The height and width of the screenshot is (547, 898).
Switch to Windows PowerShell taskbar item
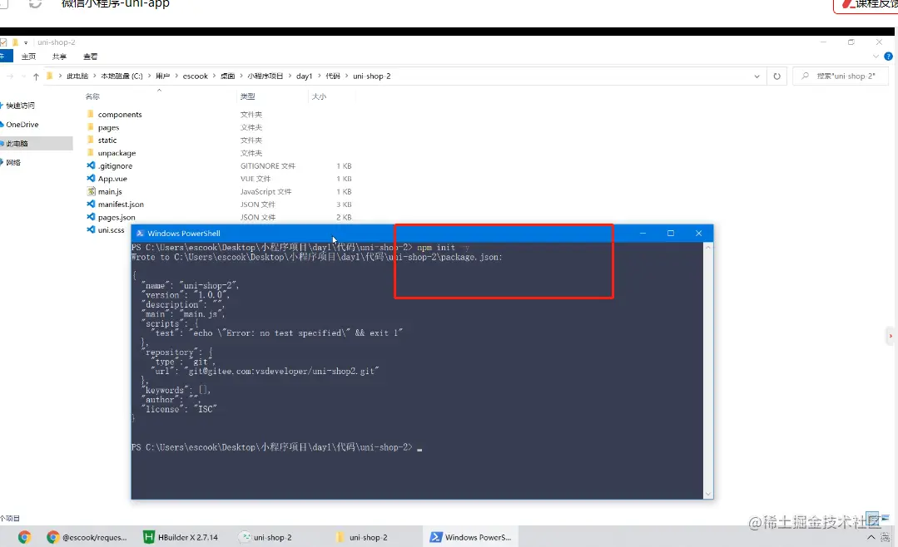[471, 537]
